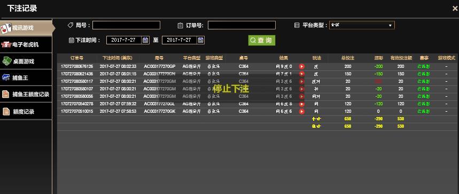Image resolution: width=459 pixels, height=194 pixels.
Task: Switch to the 桌面游戏 sidebar tab
Action: click(26, 61)
